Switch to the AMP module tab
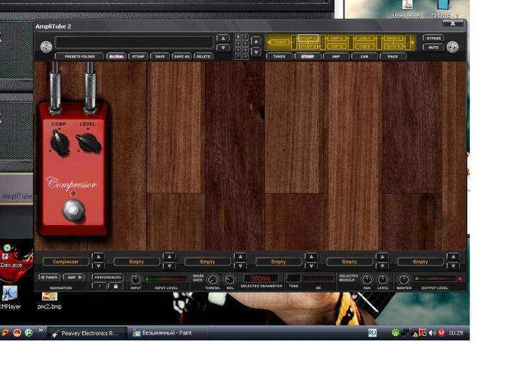Viewport: 519px width, 389px height. tap(336, 56)
